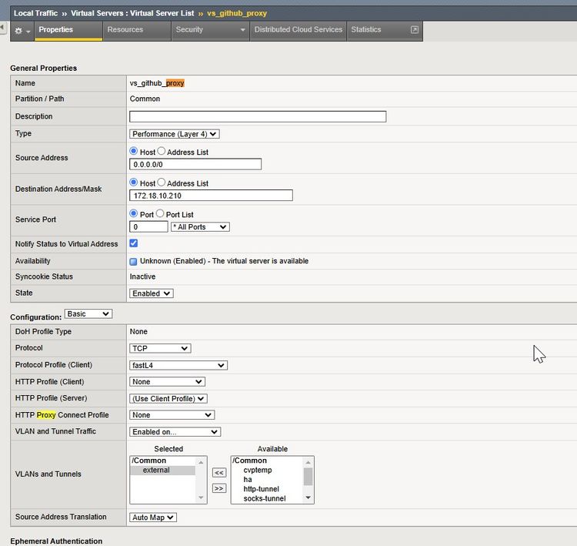577x546 pixels.
Task: Click the Description text field
Action: (258, 117)
